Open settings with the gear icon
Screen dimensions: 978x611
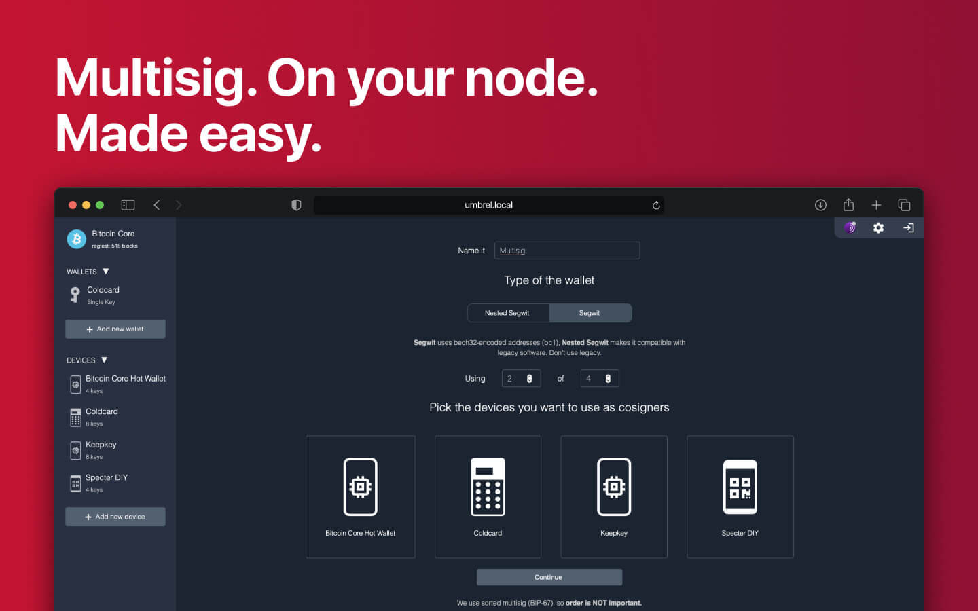point(878,227)
